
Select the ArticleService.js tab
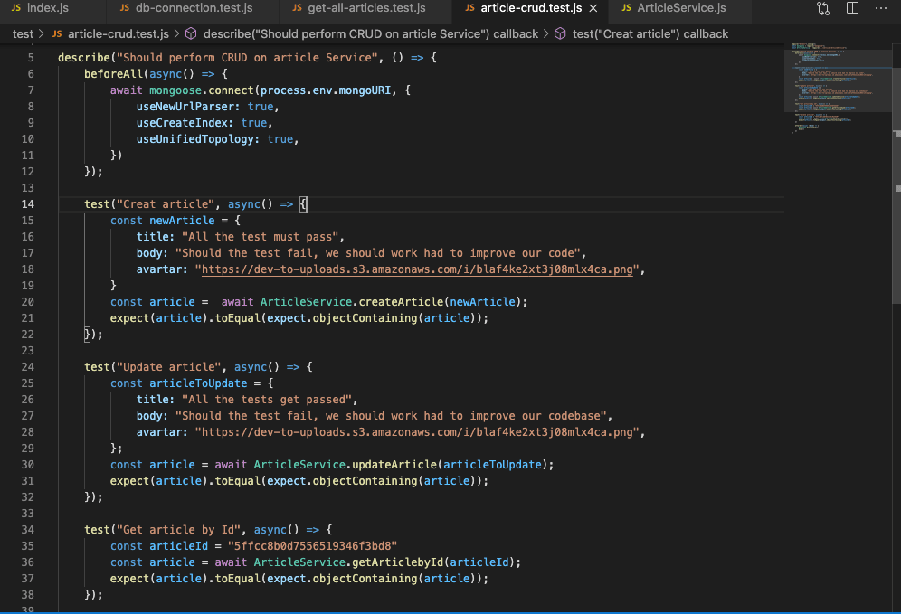tap(680, 8)
